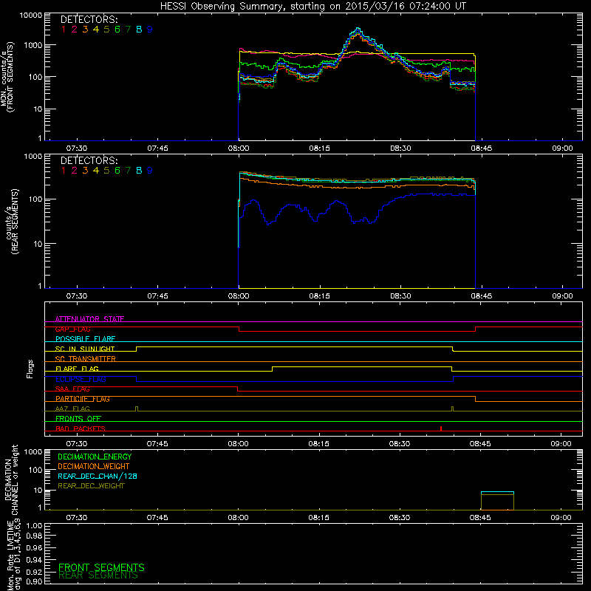
Task: Click the cyan decimation step box after 08:45
Action: (497, 492)
